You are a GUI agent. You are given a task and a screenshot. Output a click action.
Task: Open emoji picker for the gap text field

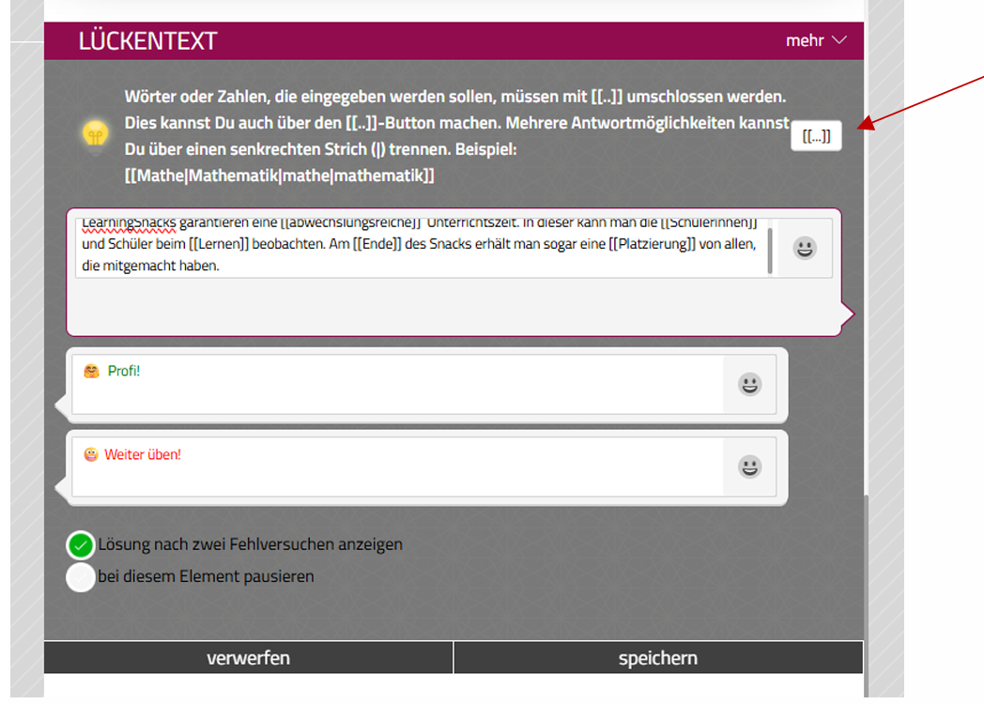(805, 249)
